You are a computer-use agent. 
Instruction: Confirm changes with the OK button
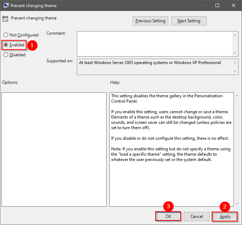[x=168, y=217]
